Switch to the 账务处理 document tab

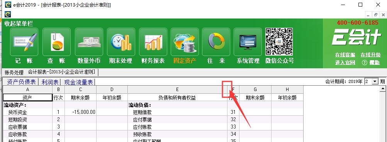click(14, 73)
